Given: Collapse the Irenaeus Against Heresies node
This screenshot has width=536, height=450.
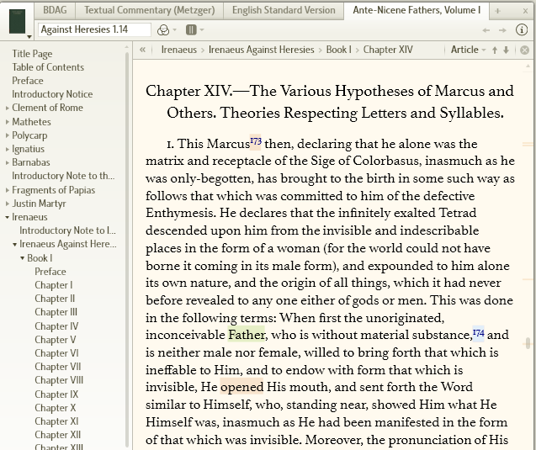Looking at the screenshot, I should tap(14, 244).
